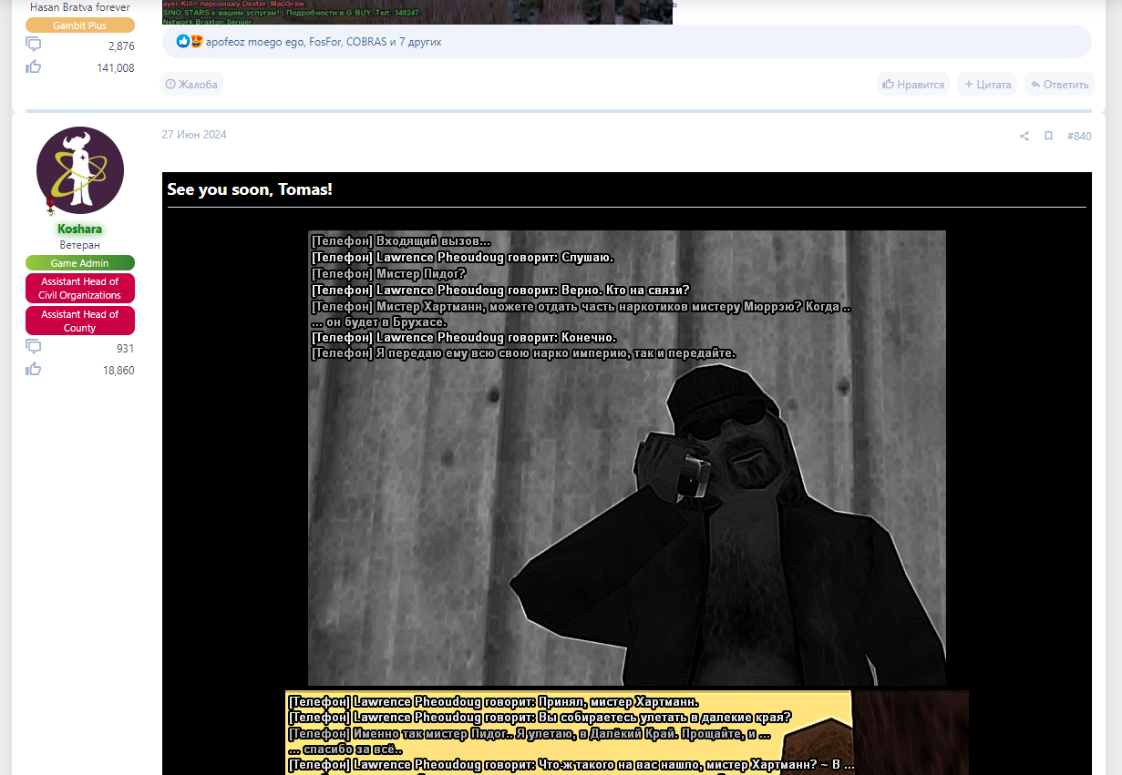Click the messages icon beside 2,876
This screenshot has height=775, width=1122.
34,45
